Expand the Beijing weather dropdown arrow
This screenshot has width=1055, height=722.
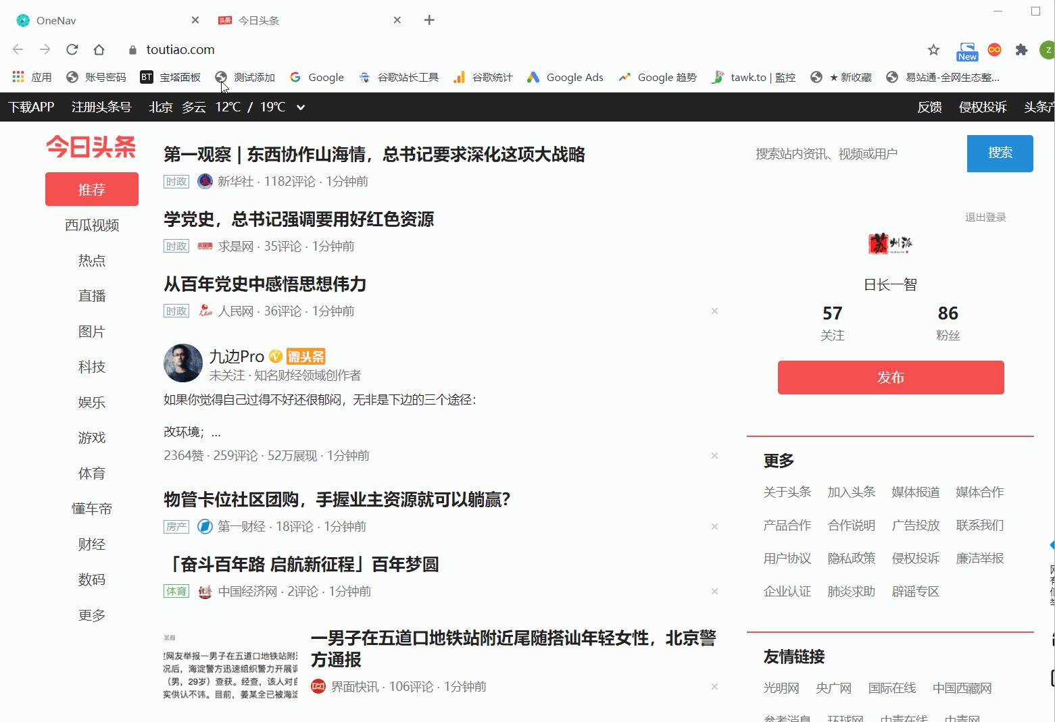tap(301, 107)
